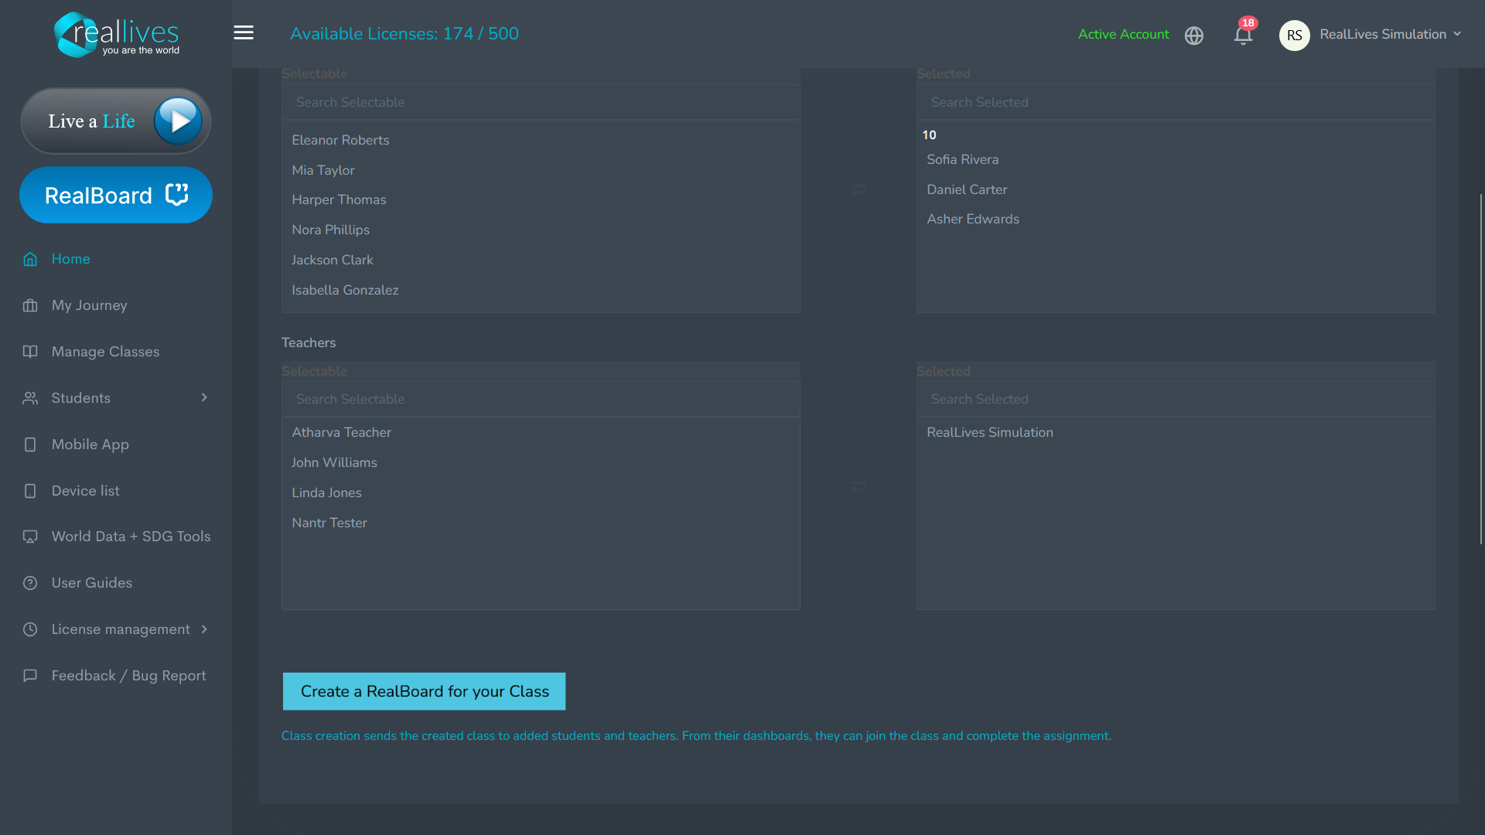Click World Data + SDG Tools icon
1485x835 pixels.
click(x=30, y=537)
